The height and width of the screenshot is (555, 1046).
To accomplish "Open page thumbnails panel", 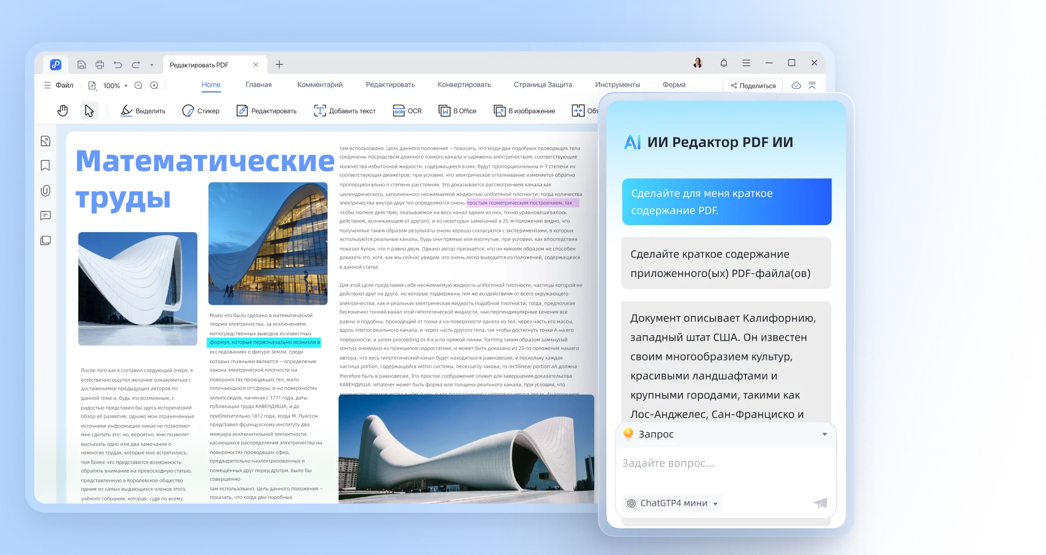I will pos(45,241).
